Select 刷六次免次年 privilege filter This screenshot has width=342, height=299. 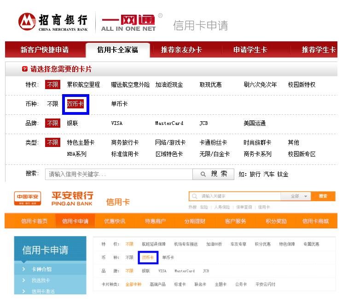tap(260, 85)
